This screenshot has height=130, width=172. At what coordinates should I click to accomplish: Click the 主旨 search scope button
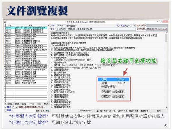(42, 111)
